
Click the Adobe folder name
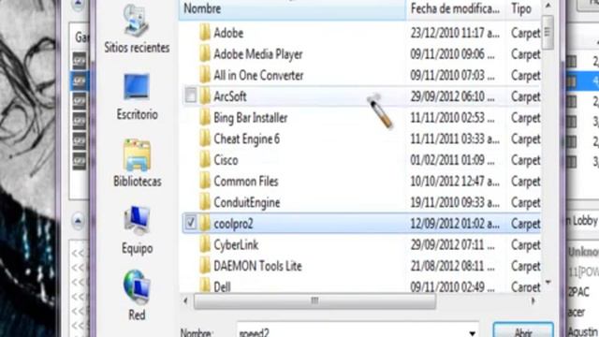pyautogui.click(x=228, y=33)
